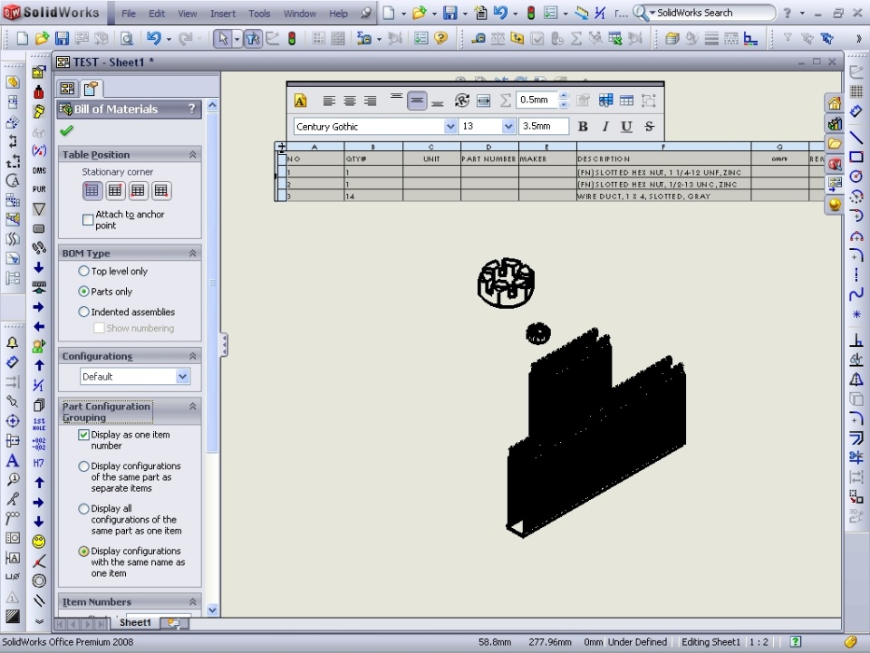
Task: Open the File menu
Action: coord(129,14)
